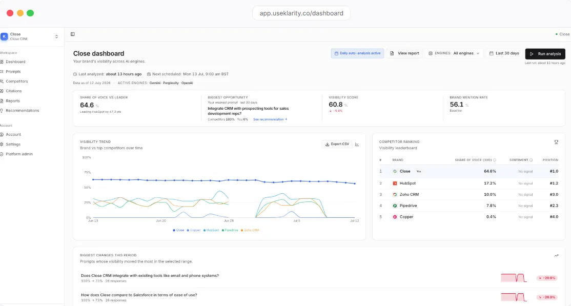Screen dimensions: 571x306
Task: Click HubSpot's 17.2% share of voice value
Action: click(x=490, y=183)
